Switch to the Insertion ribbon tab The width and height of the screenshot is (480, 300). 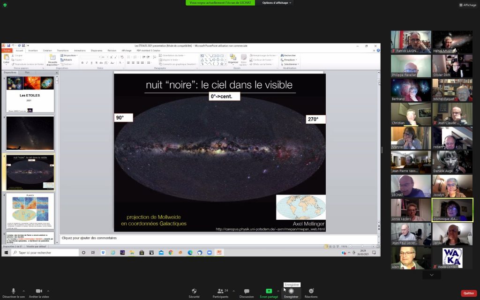pos(33,51)
